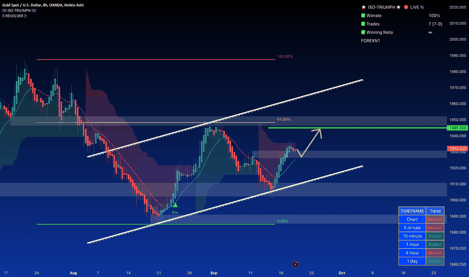Click the 2010.000 price axis label
This screenshot has width=469, height=277.
[457, 23]
